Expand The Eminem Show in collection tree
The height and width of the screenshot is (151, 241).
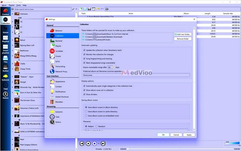point(12,100)
